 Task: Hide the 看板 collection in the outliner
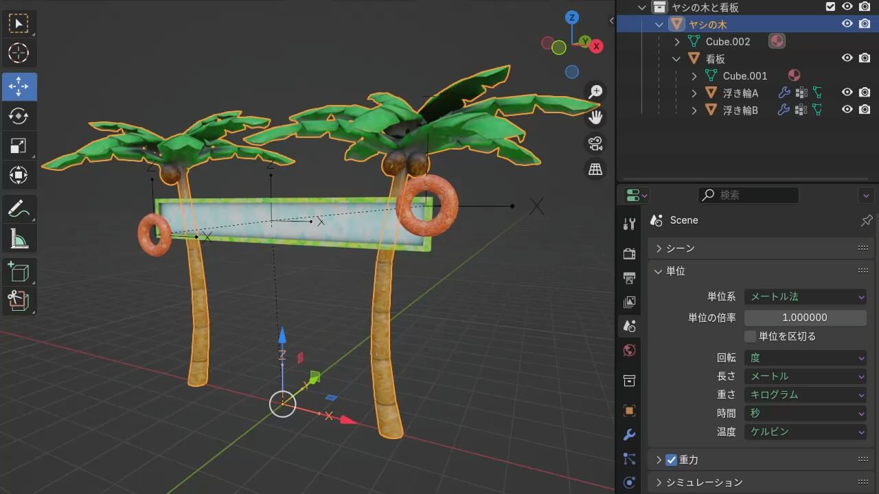(847, 58)
